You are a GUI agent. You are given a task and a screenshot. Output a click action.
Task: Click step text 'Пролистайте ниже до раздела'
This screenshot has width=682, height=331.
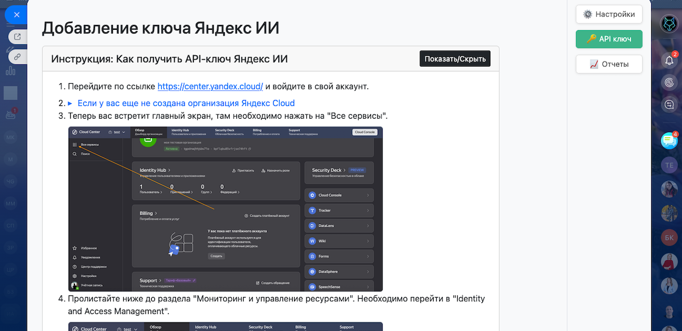pyautogui.click(x=277, y=305)
